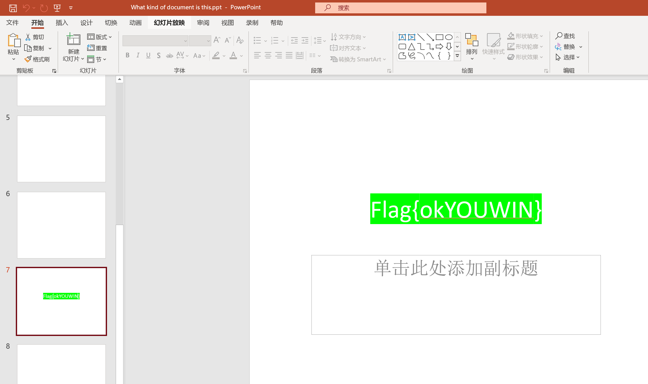Toggle Bold formatting
The width and height of the screenshot is (648, 384).
(x=127, y=55)
